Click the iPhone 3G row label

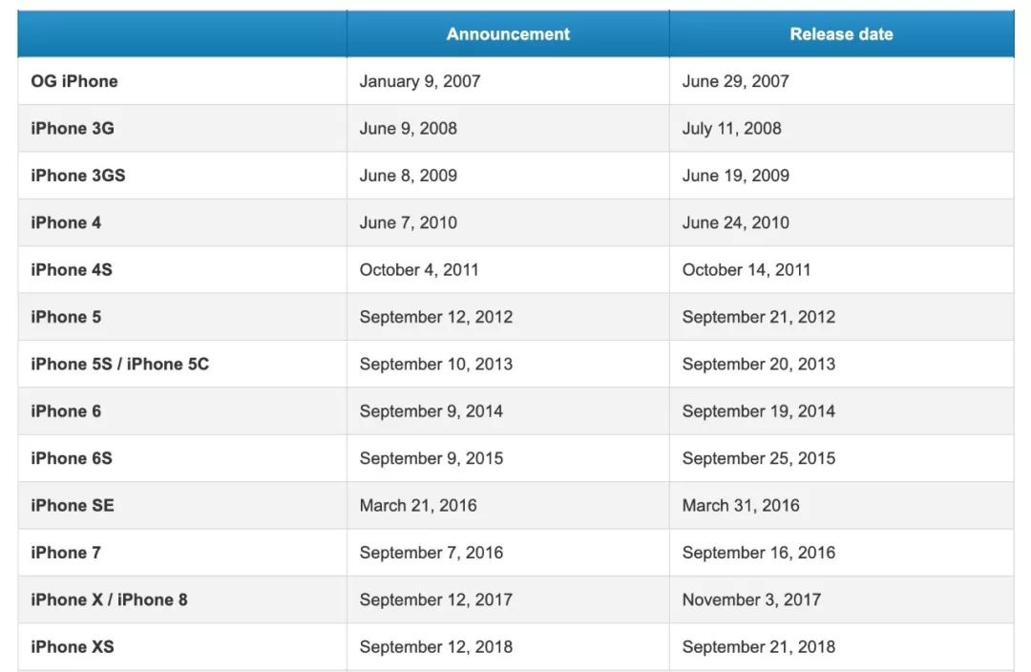point(73,128)
